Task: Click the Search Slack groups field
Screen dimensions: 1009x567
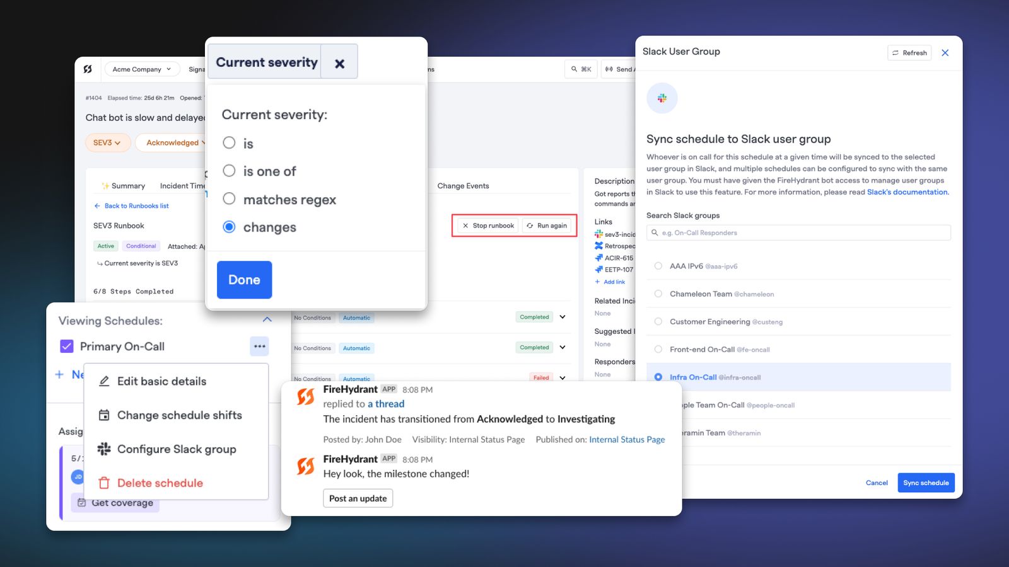Action: pos(798,232)
